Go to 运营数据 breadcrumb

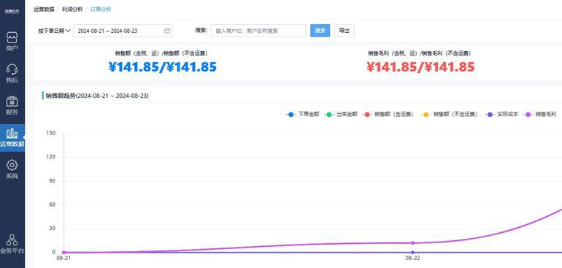click(x=44, y=9)
